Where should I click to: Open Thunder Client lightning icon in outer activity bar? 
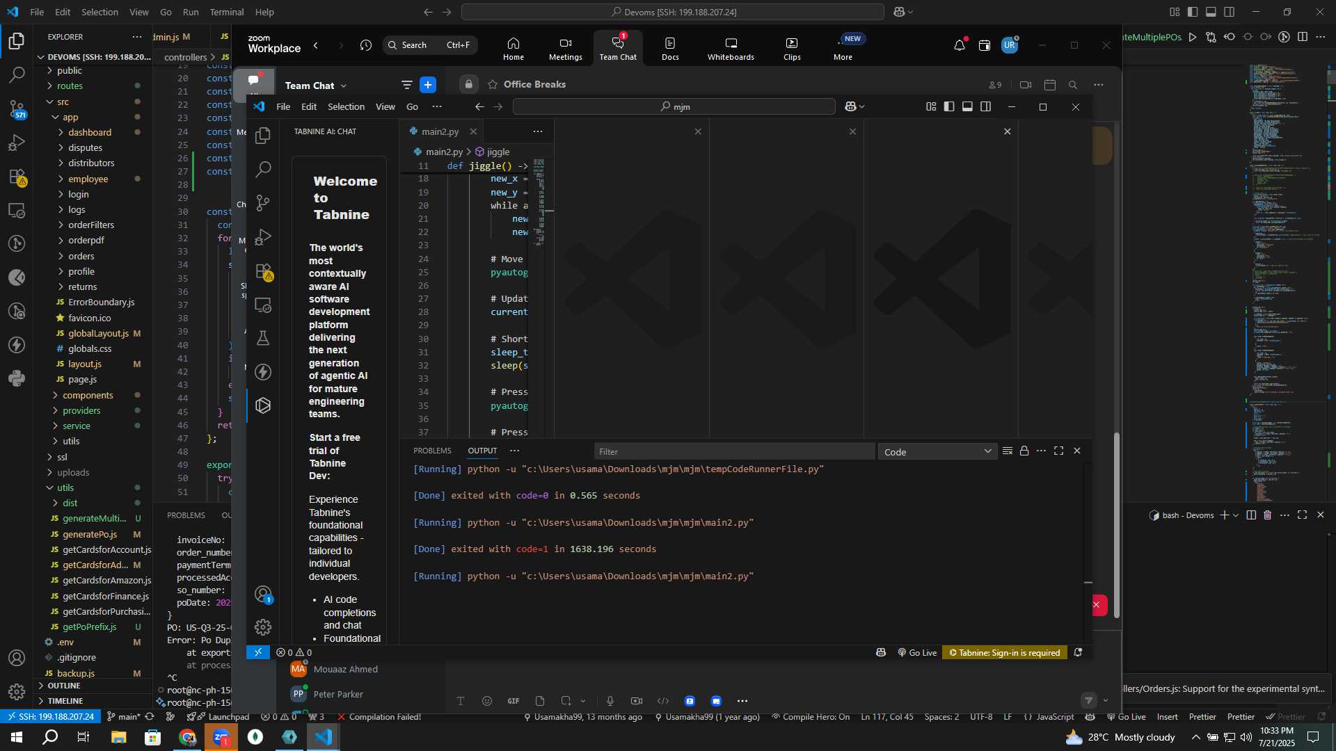(17, 345)
